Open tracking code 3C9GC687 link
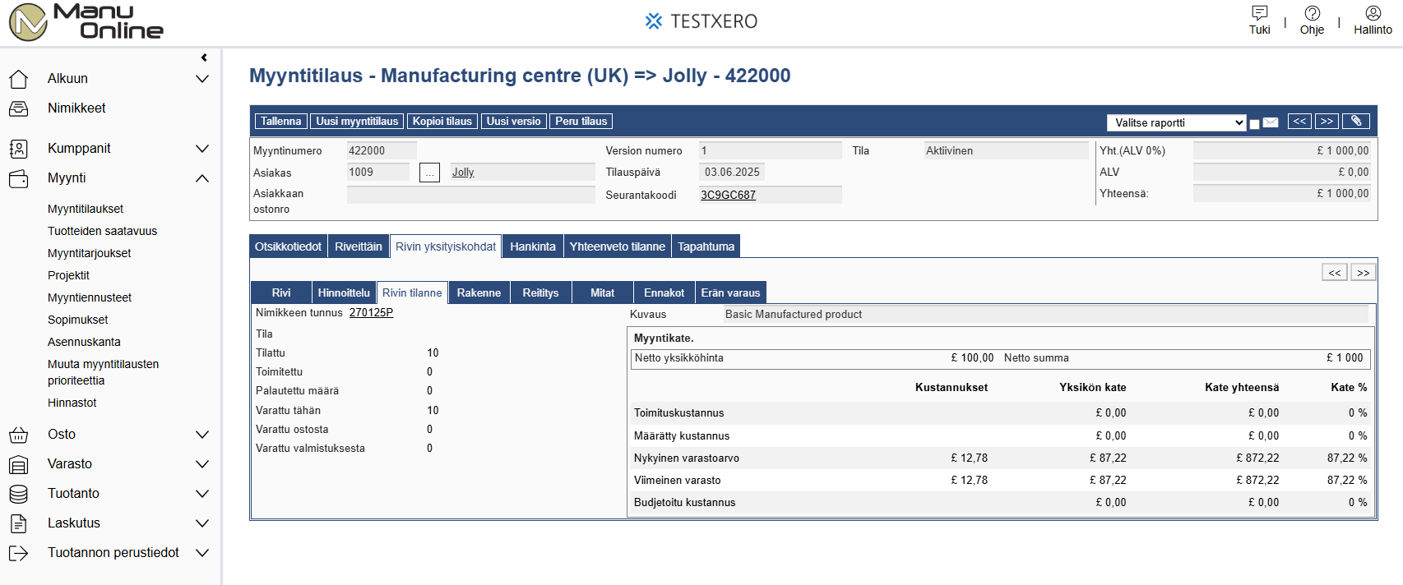This screenshot has width=1403, height=585. coord(728,196)
